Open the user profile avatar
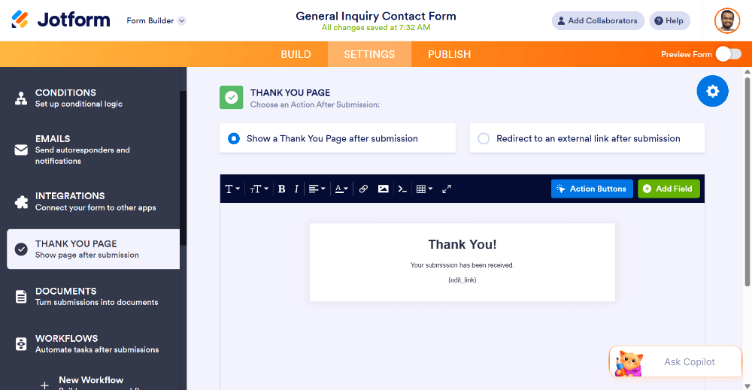The width and height of the screenshot is (752, 390). coord(726,20)
